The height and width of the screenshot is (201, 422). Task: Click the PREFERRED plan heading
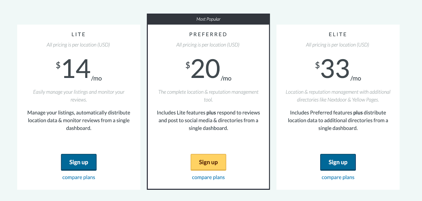click(208, 34)
